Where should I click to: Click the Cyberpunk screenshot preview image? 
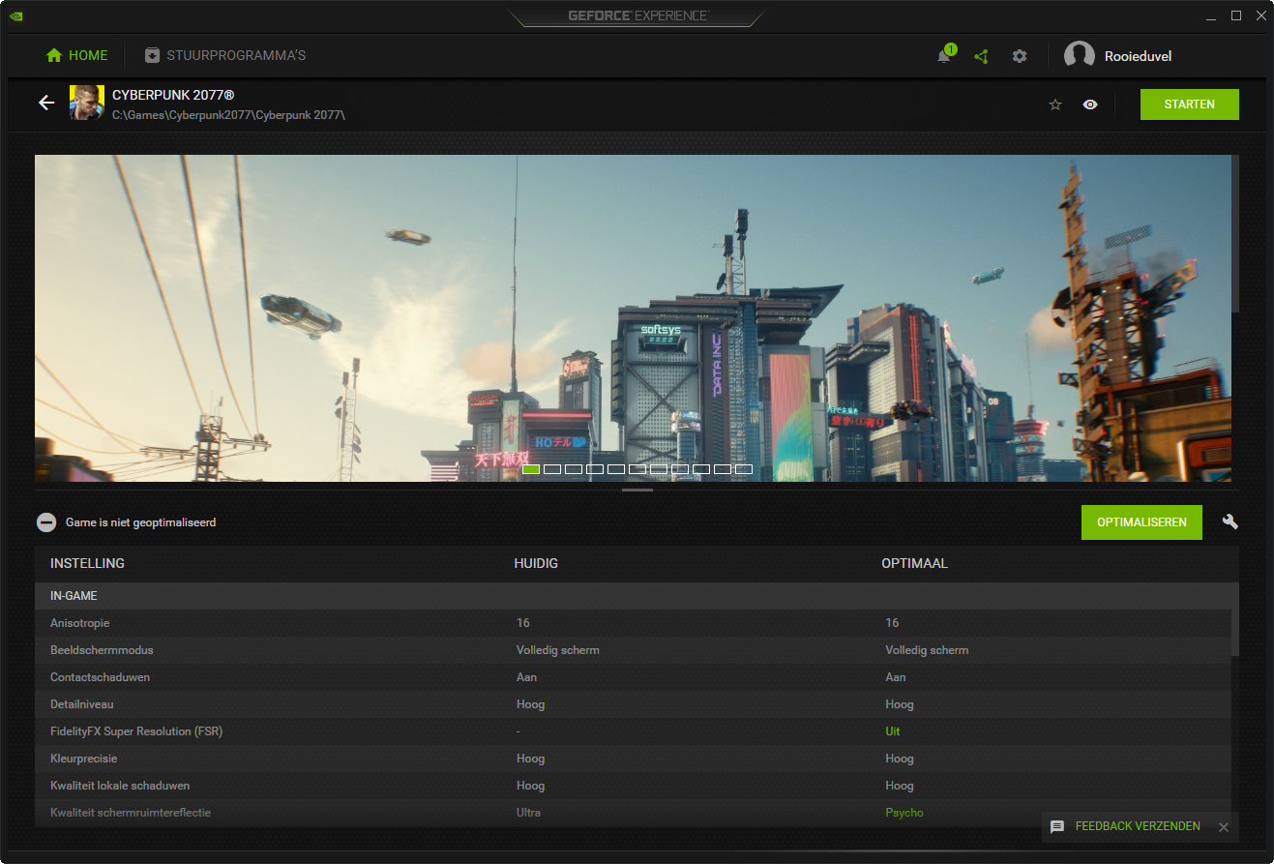(x=633, y=317)
